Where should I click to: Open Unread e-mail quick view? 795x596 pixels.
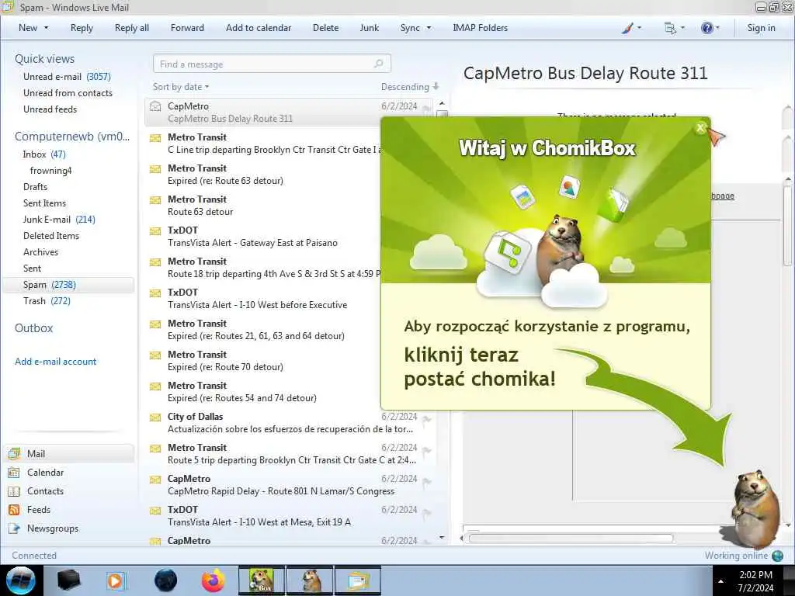point(67,77)
